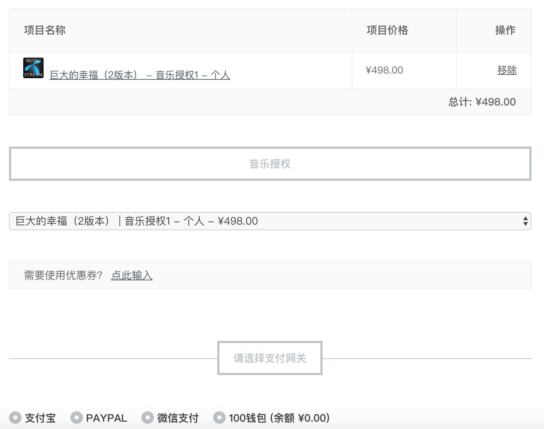Click the 支付宝 payment method icon
The height and width of the screenshot is (429, 544).
(15, 418)
